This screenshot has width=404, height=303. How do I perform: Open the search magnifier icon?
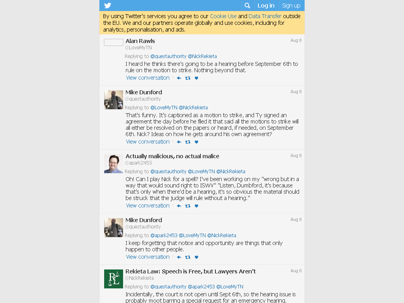247,6
